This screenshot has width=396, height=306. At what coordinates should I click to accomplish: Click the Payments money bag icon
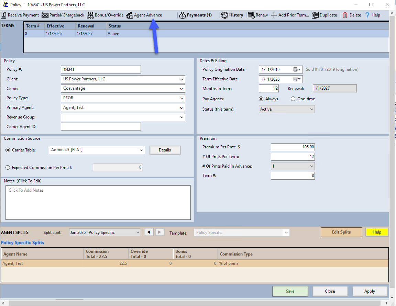182,15
